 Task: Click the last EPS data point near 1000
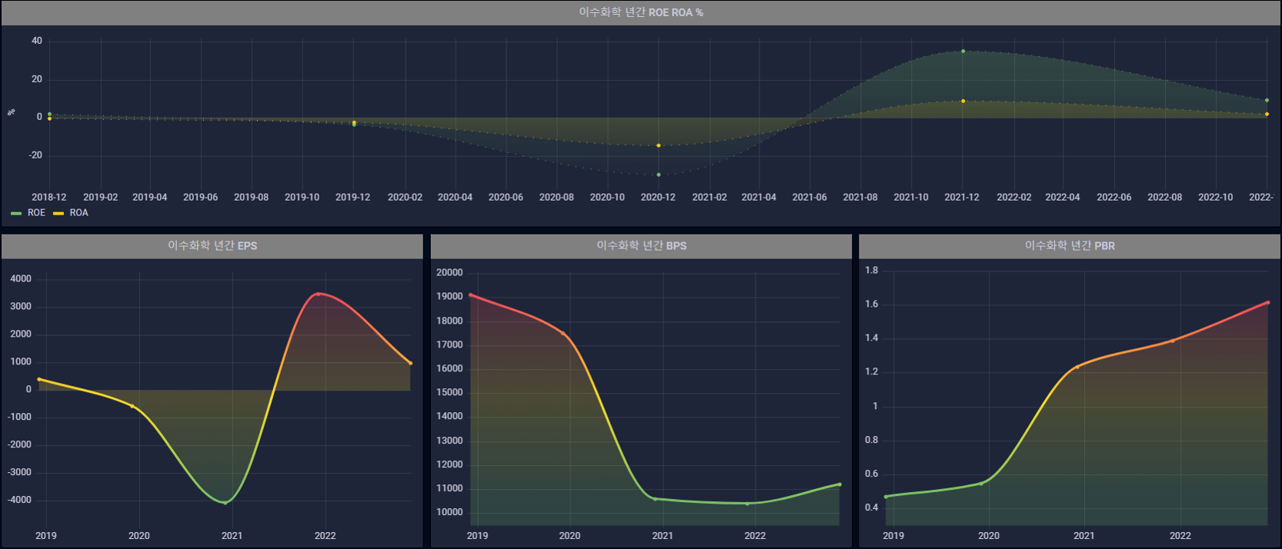click(x=410, y=363)
